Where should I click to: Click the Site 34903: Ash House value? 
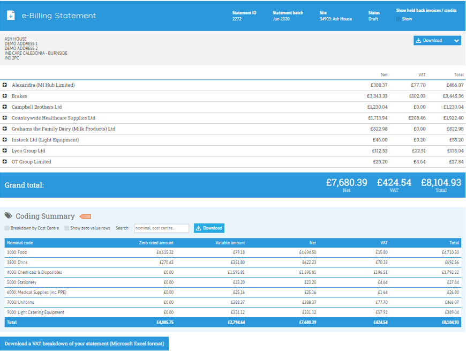[x=335, y=19]
